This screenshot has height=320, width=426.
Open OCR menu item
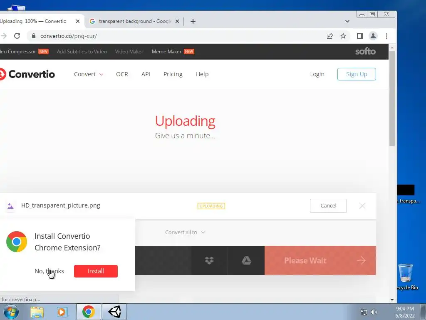tap(122, 74)
